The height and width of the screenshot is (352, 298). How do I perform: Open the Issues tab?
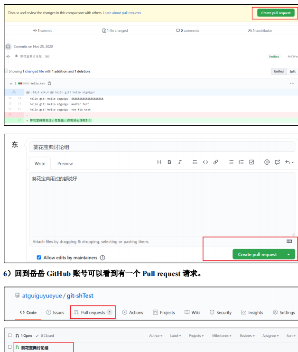tap(55, 313)
